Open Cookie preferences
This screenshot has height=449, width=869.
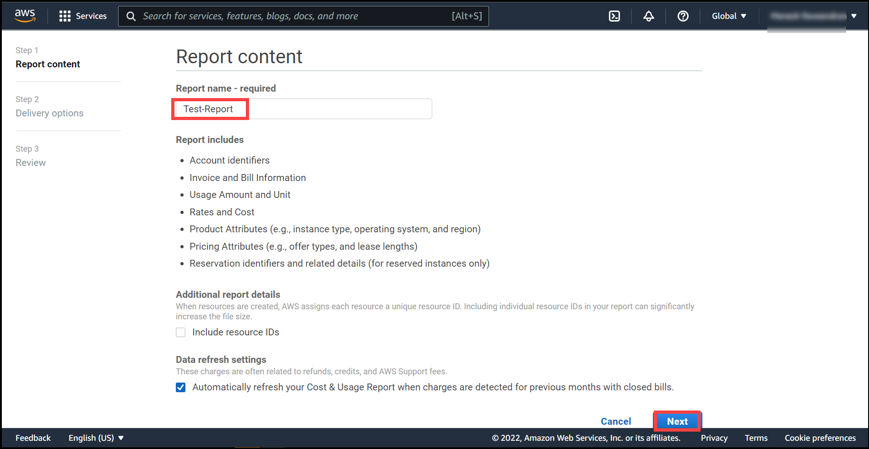point(820,438)
